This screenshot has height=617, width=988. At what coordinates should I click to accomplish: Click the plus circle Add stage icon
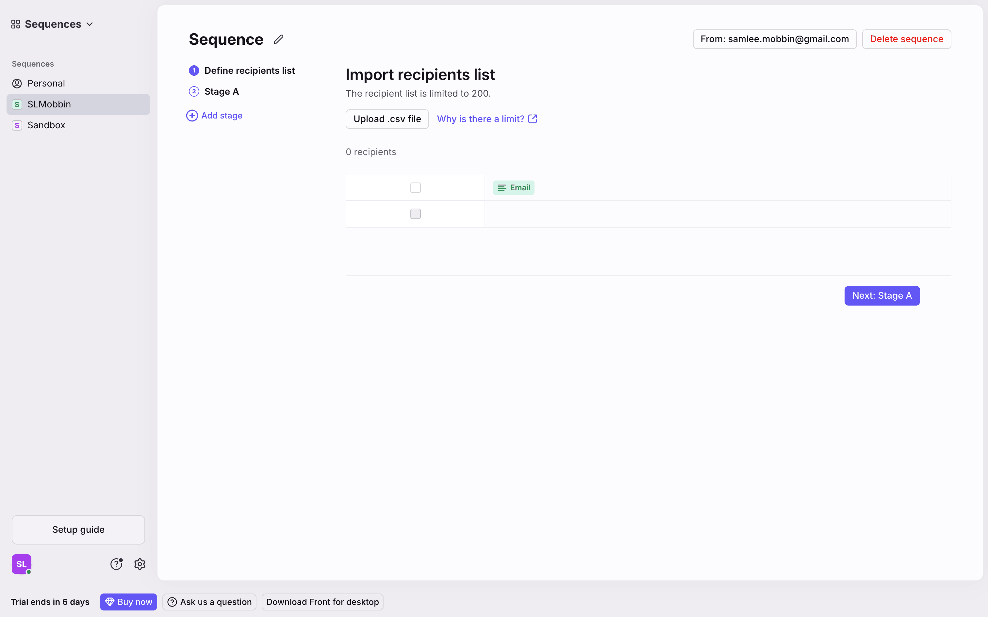(192, 116)
